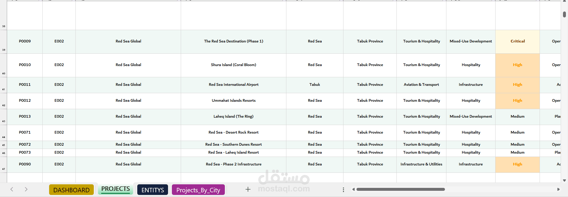Select row header 40
The image size is (568, 197).
coord(4,65)
